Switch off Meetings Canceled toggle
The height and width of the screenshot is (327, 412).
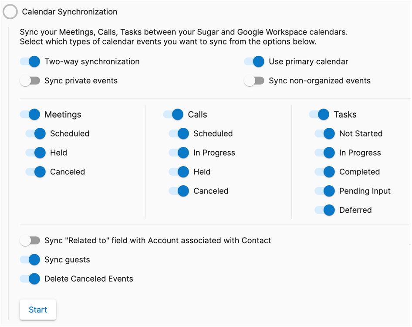pos(36,172)
